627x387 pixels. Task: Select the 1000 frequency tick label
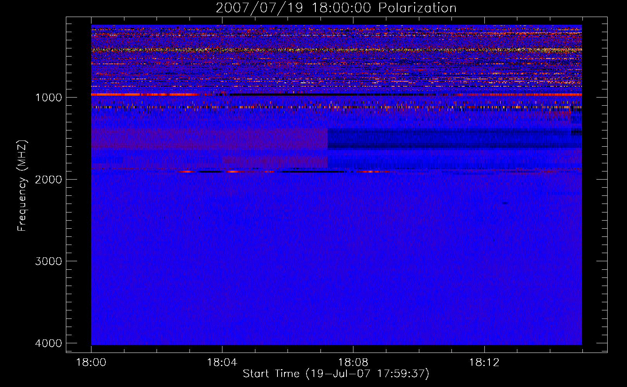click(x=48, y=98)
